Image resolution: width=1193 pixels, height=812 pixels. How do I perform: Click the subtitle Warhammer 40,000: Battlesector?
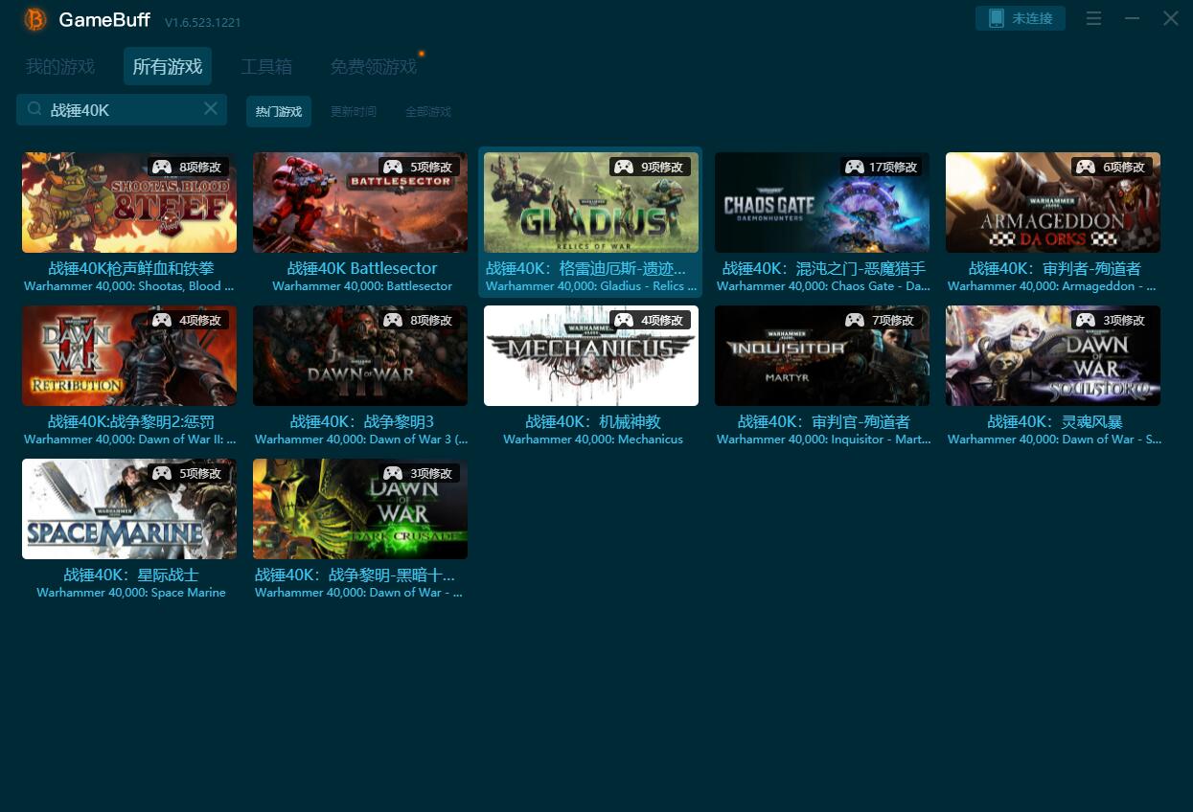click(x=362, y=286)
